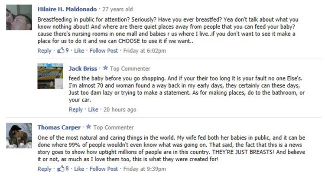Reply to Hilaire H. Maldonado's comment
The height and width of the screenshot is (176, 325).
tap(44, 51)
